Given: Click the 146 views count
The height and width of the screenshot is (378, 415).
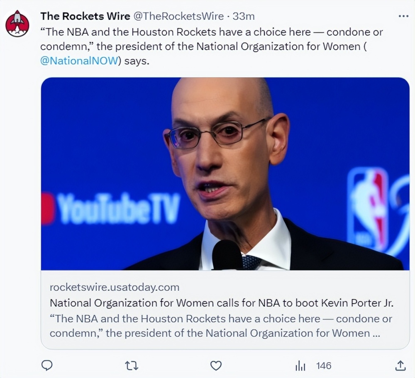Looking at the screenshot, I should (x=324, y=366).
